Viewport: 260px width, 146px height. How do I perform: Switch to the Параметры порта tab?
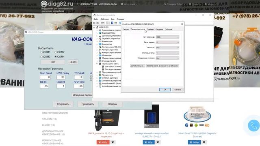[137, 29]
